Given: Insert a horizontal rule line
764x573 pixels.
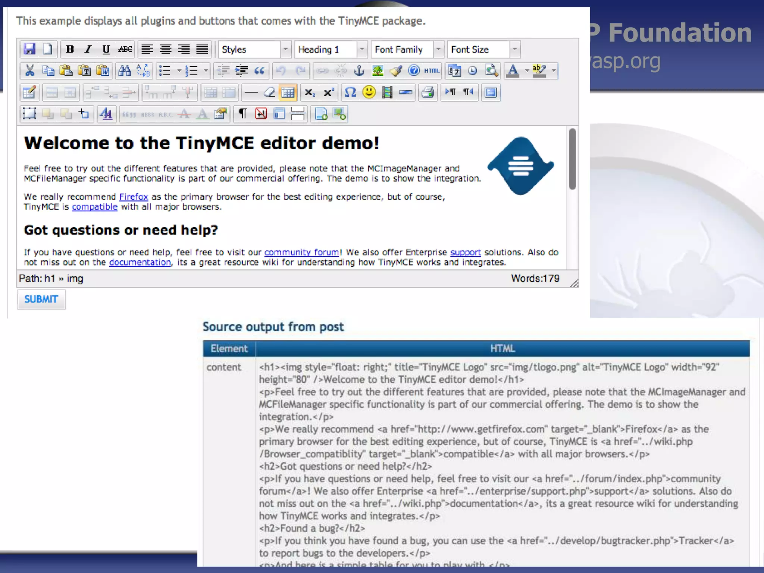Looking at the screenshot, I should coord(251,92).
